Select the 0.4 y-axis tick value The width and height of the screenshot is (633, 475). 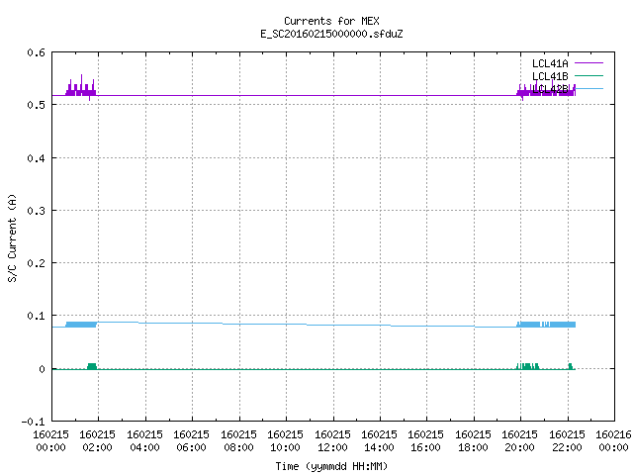pos(36,158)
